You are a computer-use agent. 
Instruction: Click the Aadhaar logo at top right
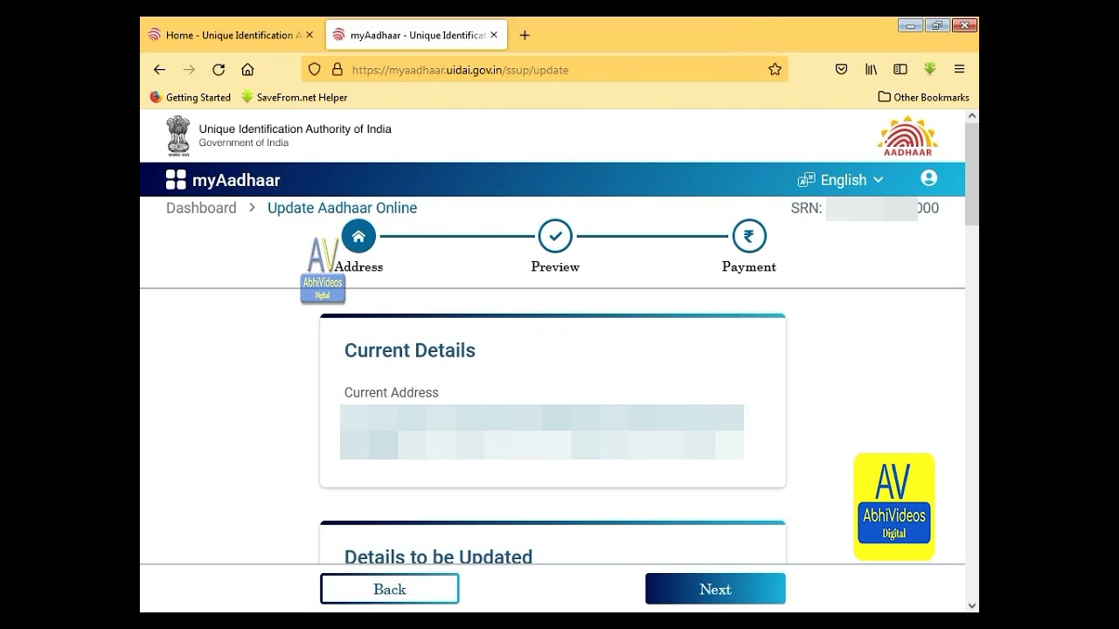pyautogui.click(x=907, y=136)
